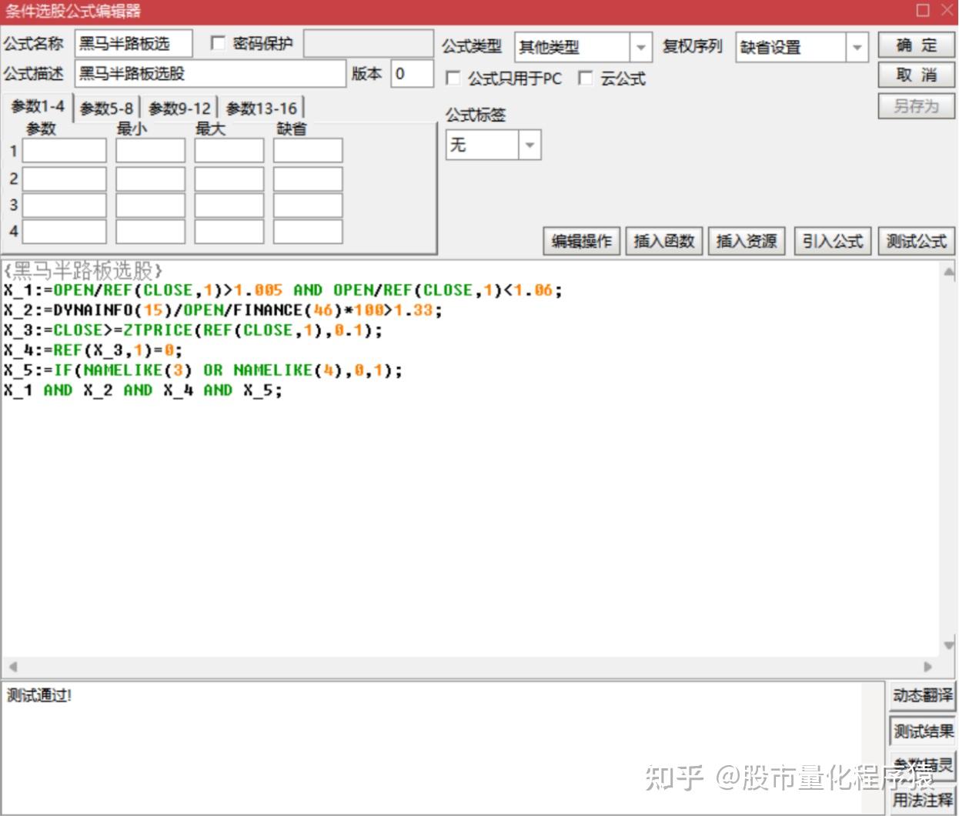The height and width of the screenshot is (816, 959).
Task: Click parameter row 1 最小 field
Action: [x=151, y=151]
